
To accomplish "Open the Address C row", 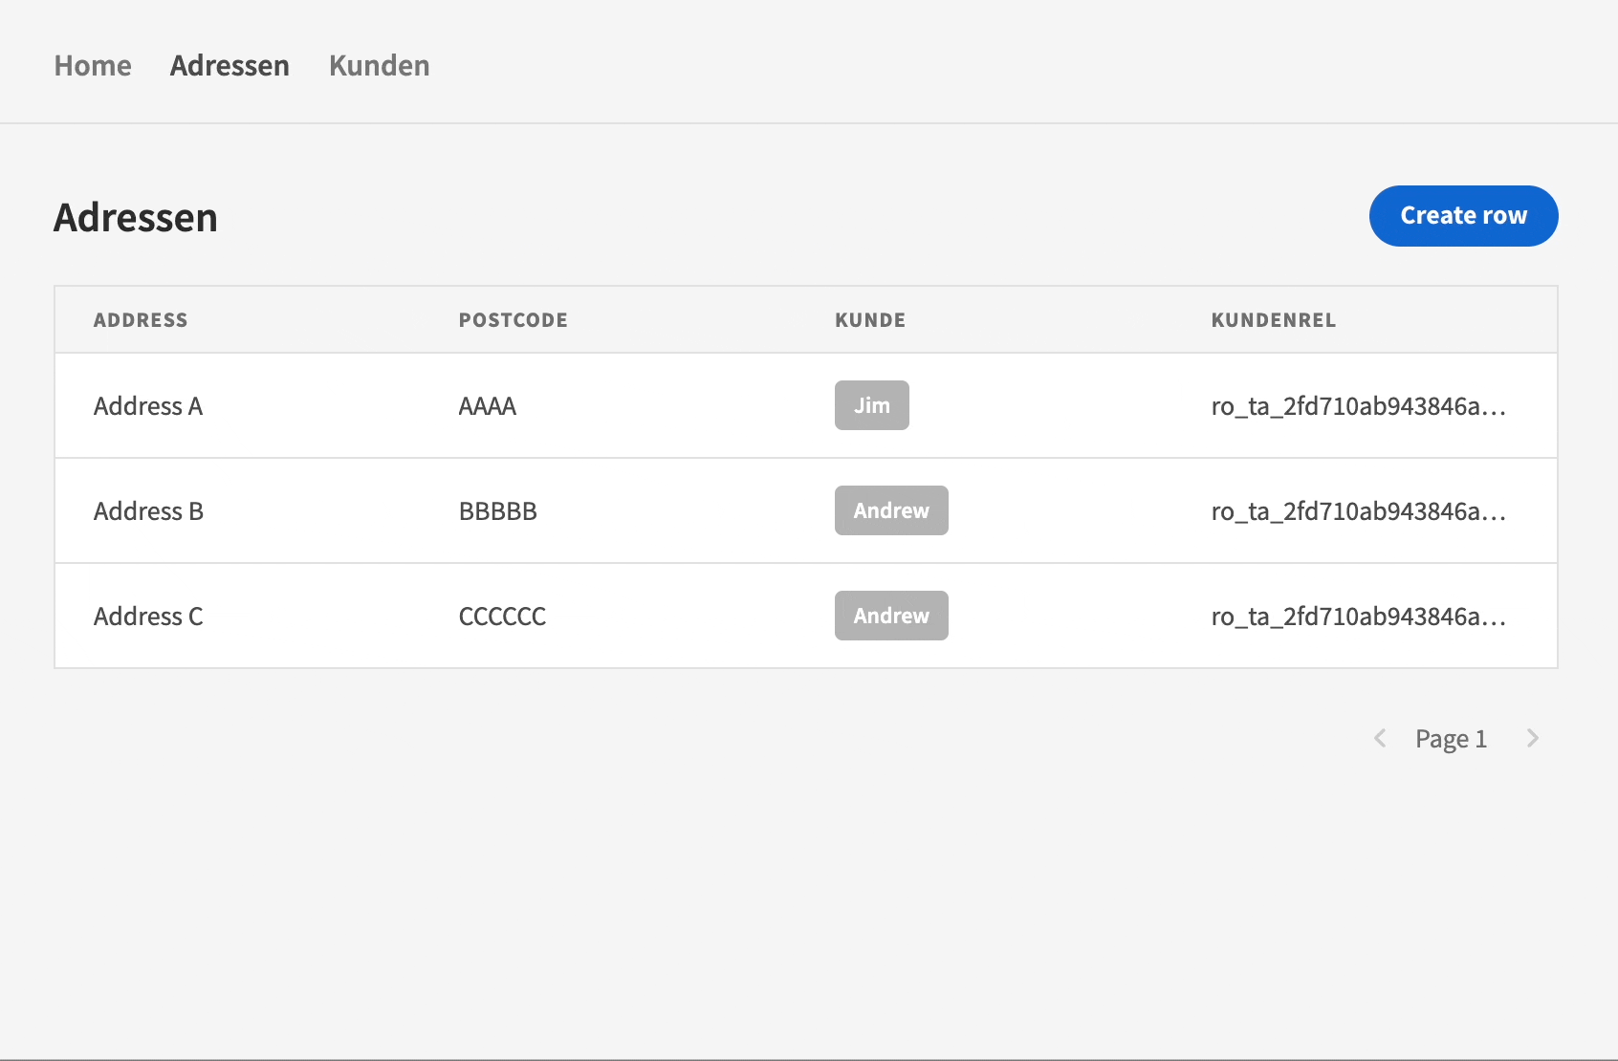I will pyautogui.click(x=148, y=616).
